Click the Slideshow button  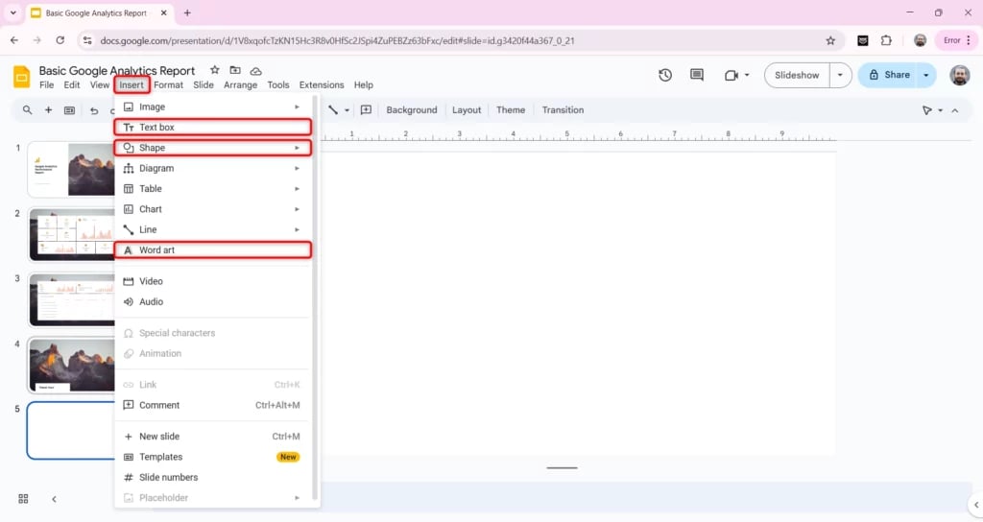pyautogui.click(x=797, y=75)
